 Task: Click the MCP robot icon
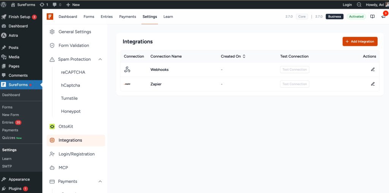(52, 168)
